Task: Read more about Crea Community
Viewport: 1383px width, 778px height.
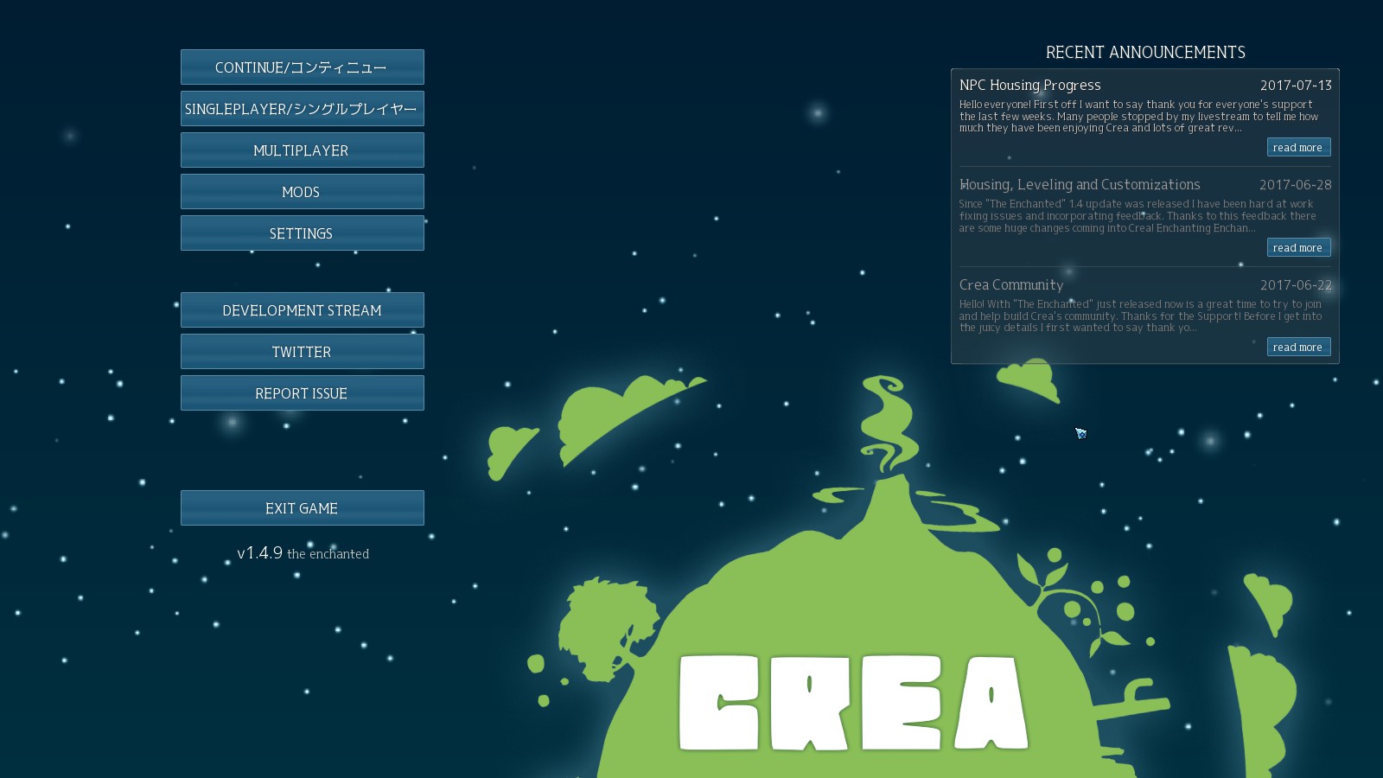Action: coord(1298,347)
